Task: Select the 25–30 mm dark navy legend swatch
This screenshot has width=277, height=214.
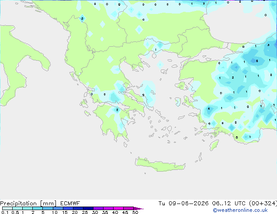Action: (x=88, y=208)
